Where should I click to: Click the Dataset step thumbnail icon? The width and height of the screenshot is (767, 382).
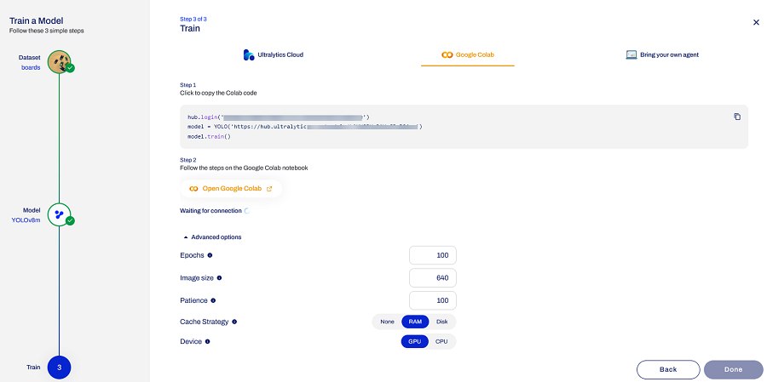tap(59, 60)
